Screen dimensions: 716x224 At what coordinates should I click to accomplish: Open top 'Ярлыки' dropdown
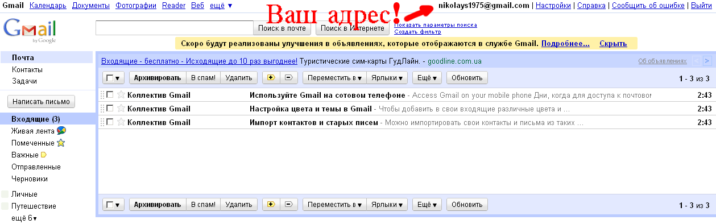coord(387,78)
